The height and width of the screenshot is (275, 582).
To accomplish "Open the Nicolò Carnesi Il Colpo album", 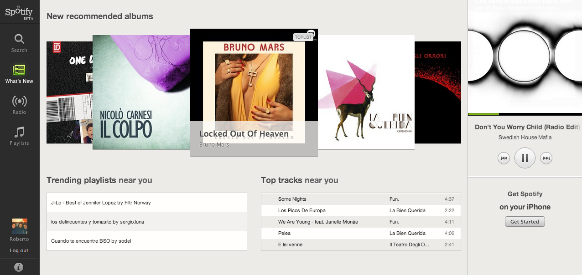I will [141, 92].
